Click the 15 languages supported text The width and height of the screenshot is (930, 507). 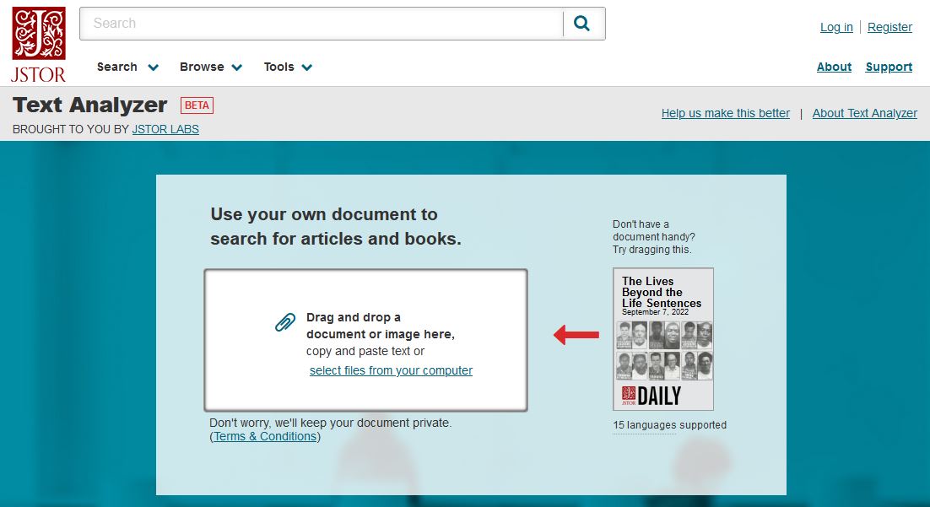point(669,425)
